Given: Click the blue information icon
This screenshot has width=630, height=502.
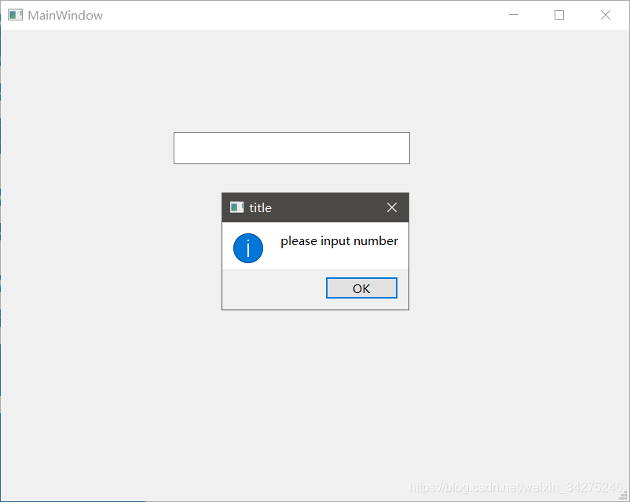Looking at the screenshot, I should (x=248, y=248).
